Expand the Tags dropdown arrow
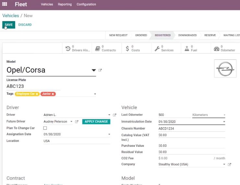 click(x=95, y=94)
